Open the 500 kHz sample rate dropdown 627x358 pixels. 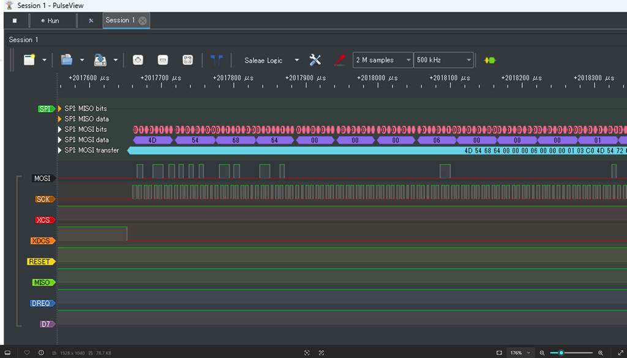tap(443, 60)
